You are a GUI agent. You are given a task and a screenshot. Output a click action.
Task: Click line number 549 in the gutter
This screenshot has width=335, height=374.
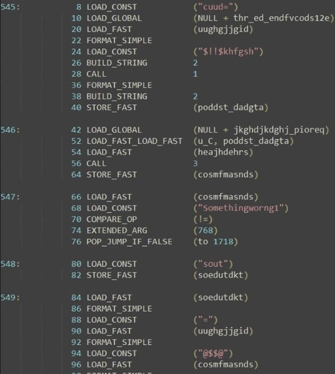9,297
